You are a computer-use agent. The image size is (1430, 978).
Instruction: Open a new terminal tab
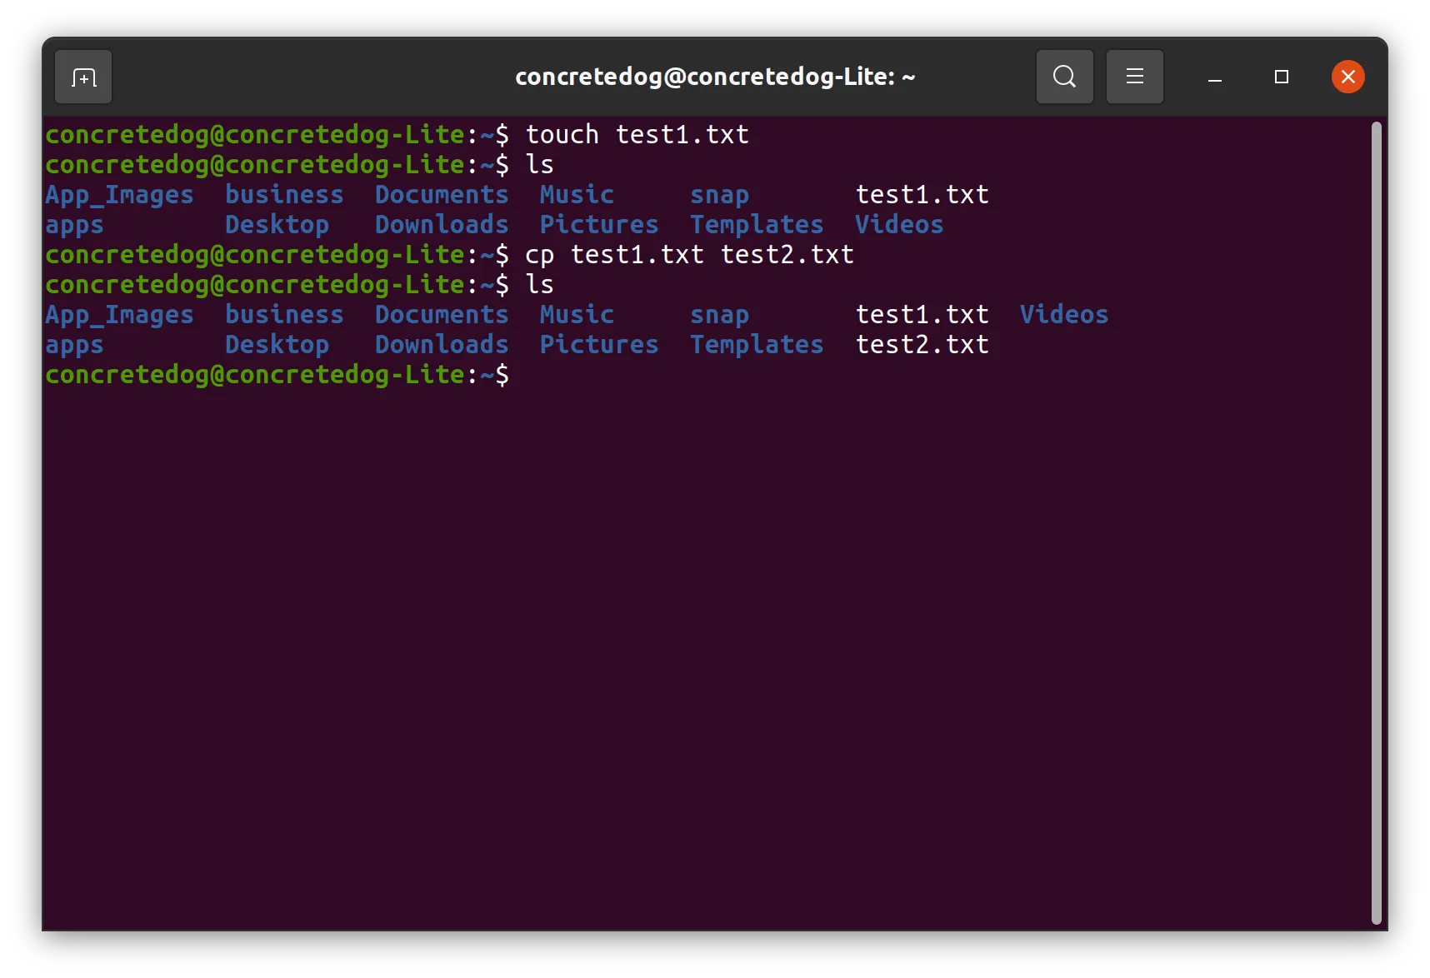click(83, 77)
